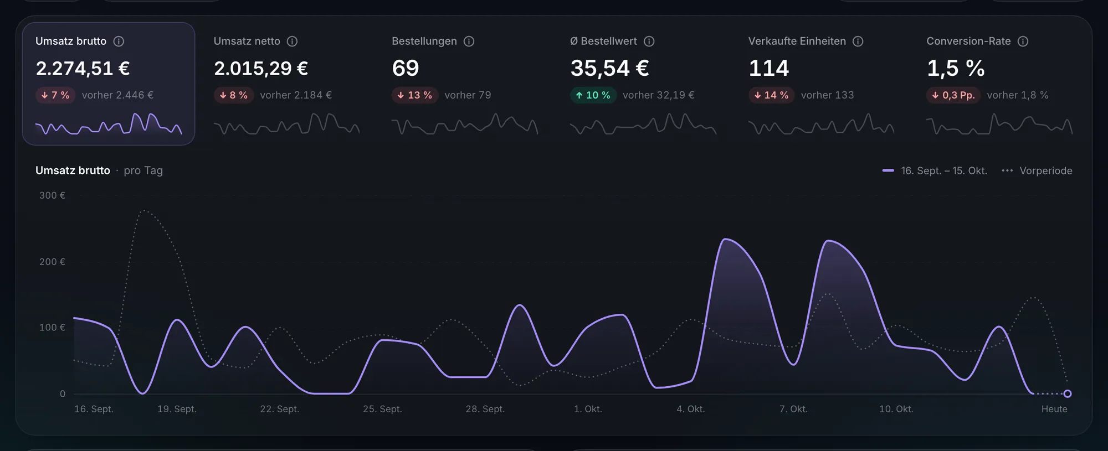Click the 'vorher 2.184 €' comparison text
This screenshot has width=1108, height=451.
pos(296,95)
